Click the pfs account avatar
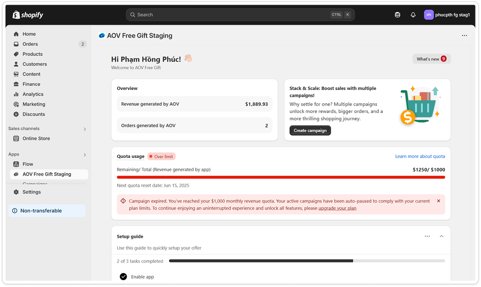The width and height of the screenshot is (481, 287). tap(429, 15)
